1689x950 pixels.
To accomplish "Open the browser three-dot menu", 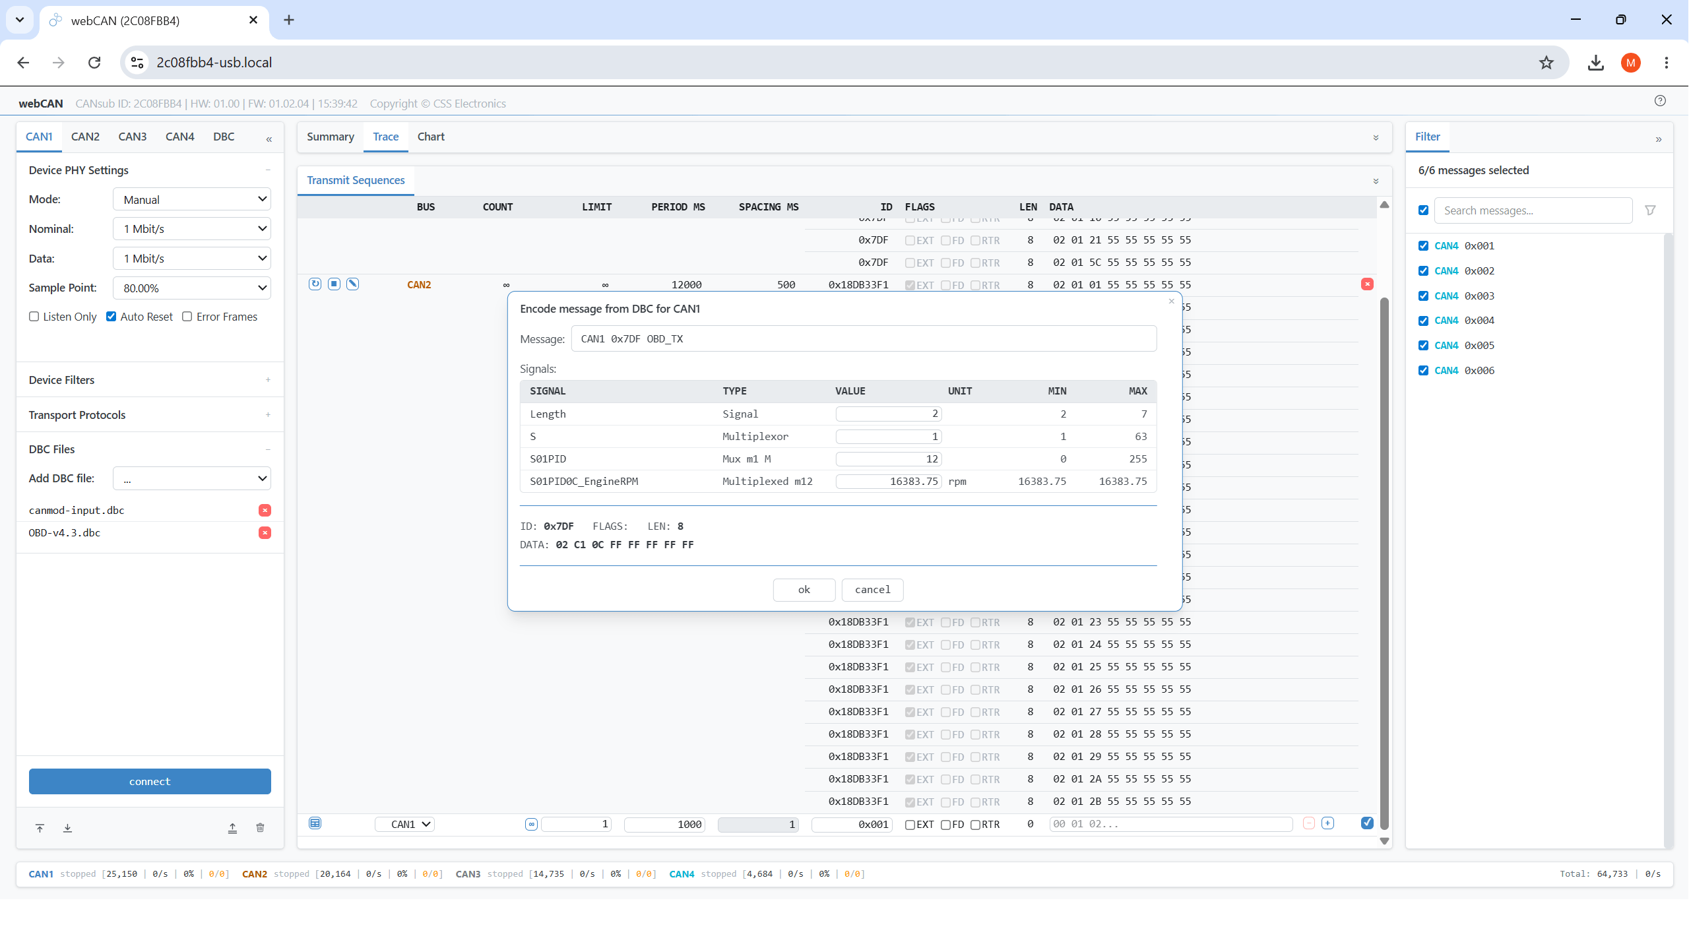I will click(x=1667, y=63).
